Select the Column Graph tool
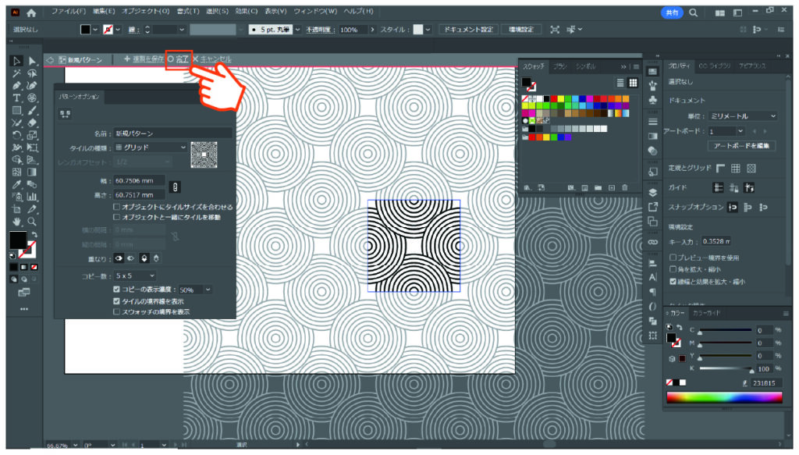799x455 pixels. [x=32, y=197]
